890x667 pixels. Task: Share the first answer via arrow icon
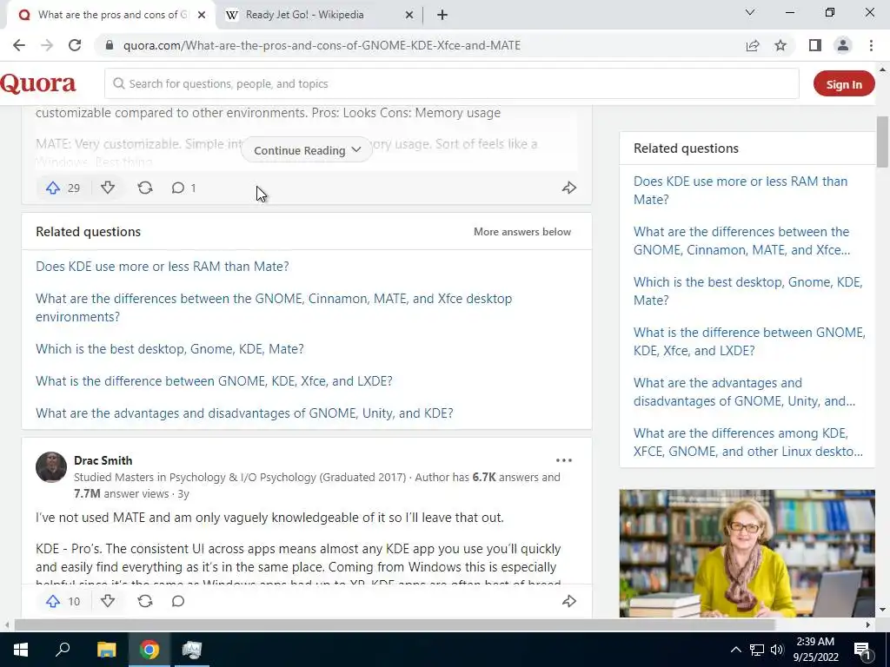pyautogui.click(x=569, y=188)
